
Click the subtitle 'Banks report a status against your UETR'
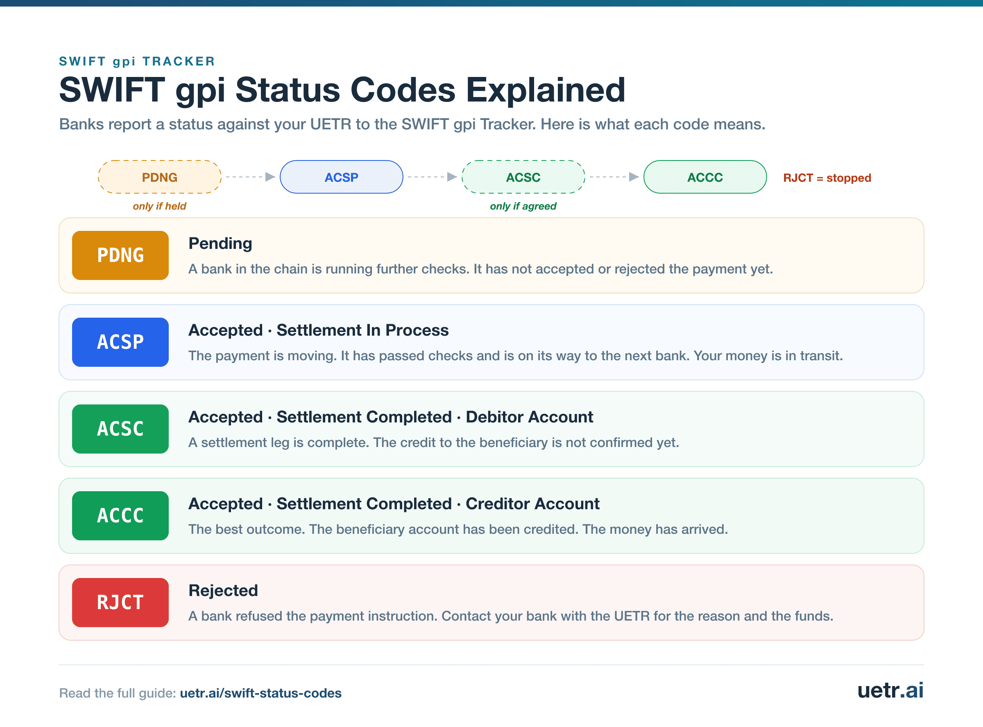click(412, 124)
